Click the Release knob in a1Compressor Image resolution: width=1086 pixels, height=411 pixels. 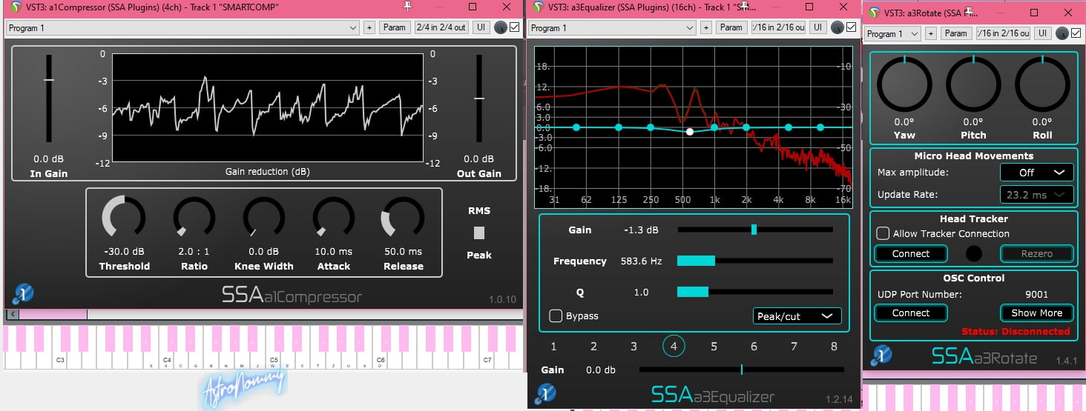tap(403, 218)
